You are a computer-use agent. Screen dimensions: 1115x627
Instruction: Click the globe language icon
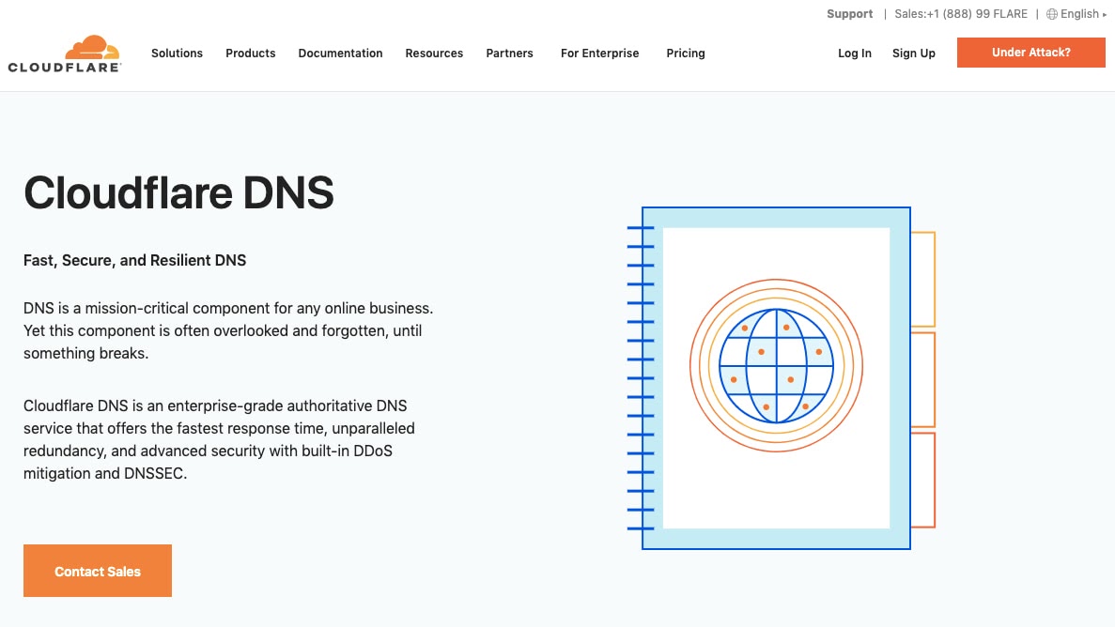pos(1050,13)
